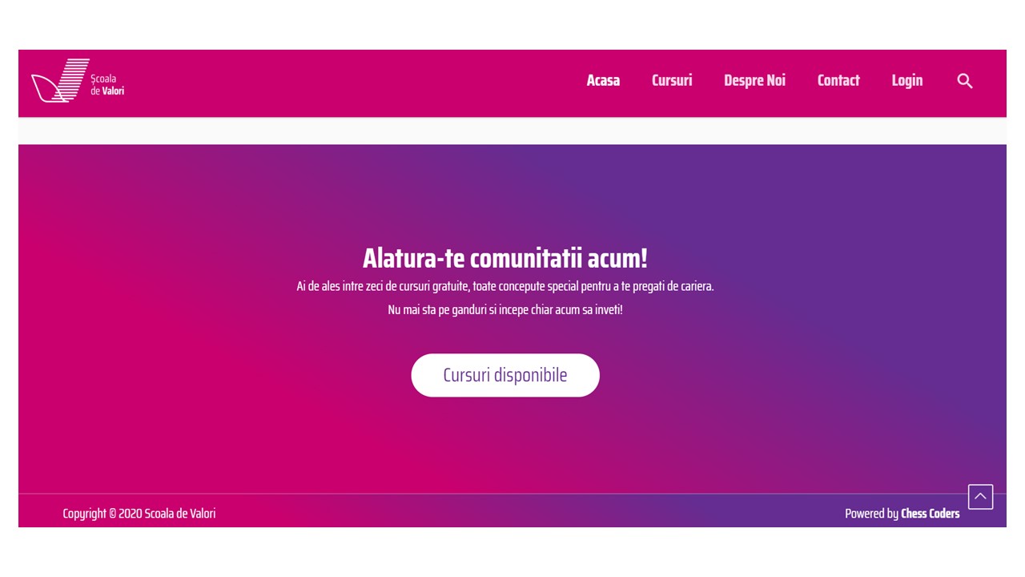The image size is (1025, 577).
Task: Click the Școala de Valori striped logo emblem
Action: pyautogui.click(x=61, y=80)
